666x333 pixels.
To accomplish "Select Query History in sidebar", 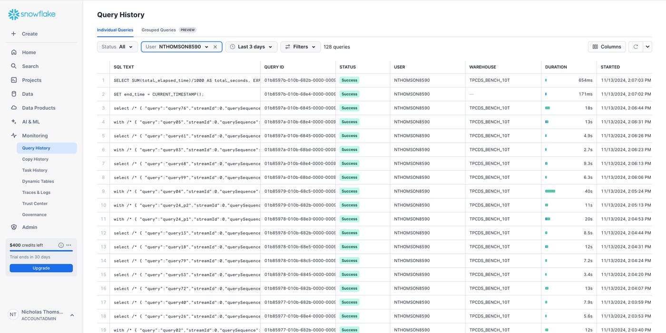I will [x=47, y=148].
